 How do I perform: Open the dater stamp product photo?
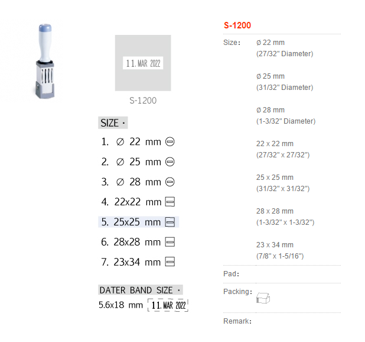[x=45, y=61]
